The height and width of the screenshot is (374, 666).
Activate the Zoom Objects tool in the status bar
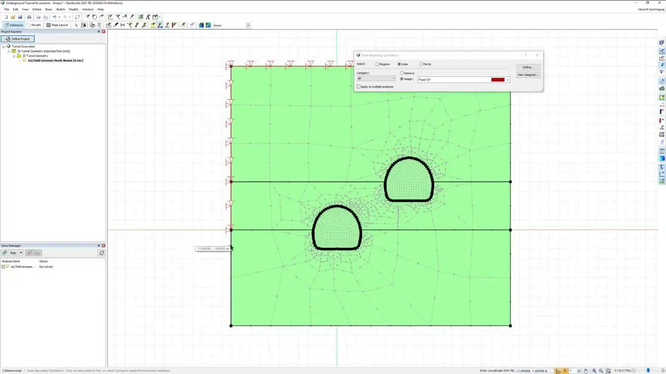609,370
